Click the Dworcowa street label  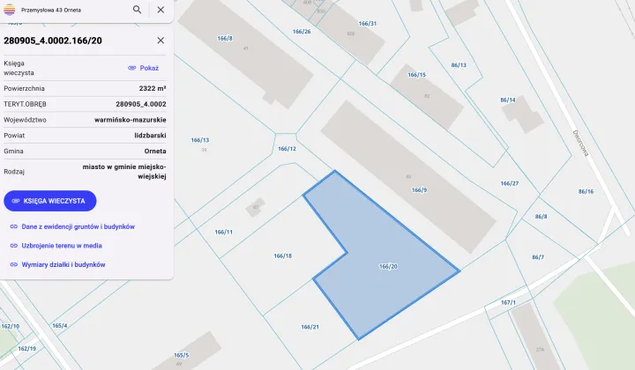pos(580,143)
